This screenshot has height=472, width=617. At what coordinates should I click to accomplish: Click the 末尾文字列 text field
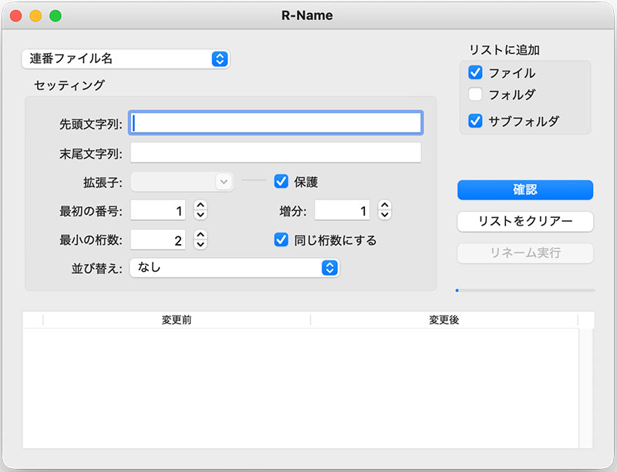point(276,152)
